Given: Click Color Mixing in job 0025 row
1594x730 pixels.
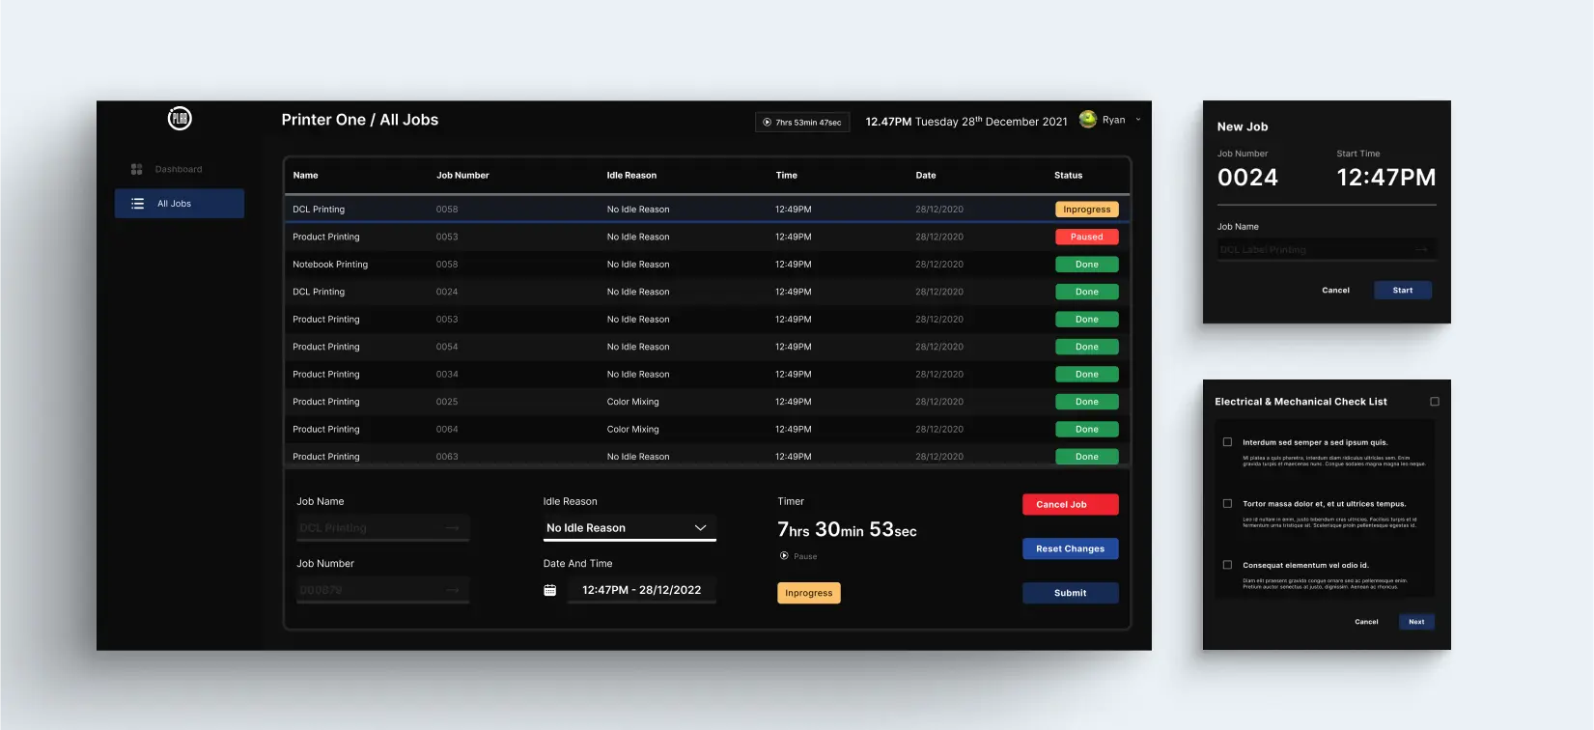Looking at the screenshot, I should [x=633, y=402].
